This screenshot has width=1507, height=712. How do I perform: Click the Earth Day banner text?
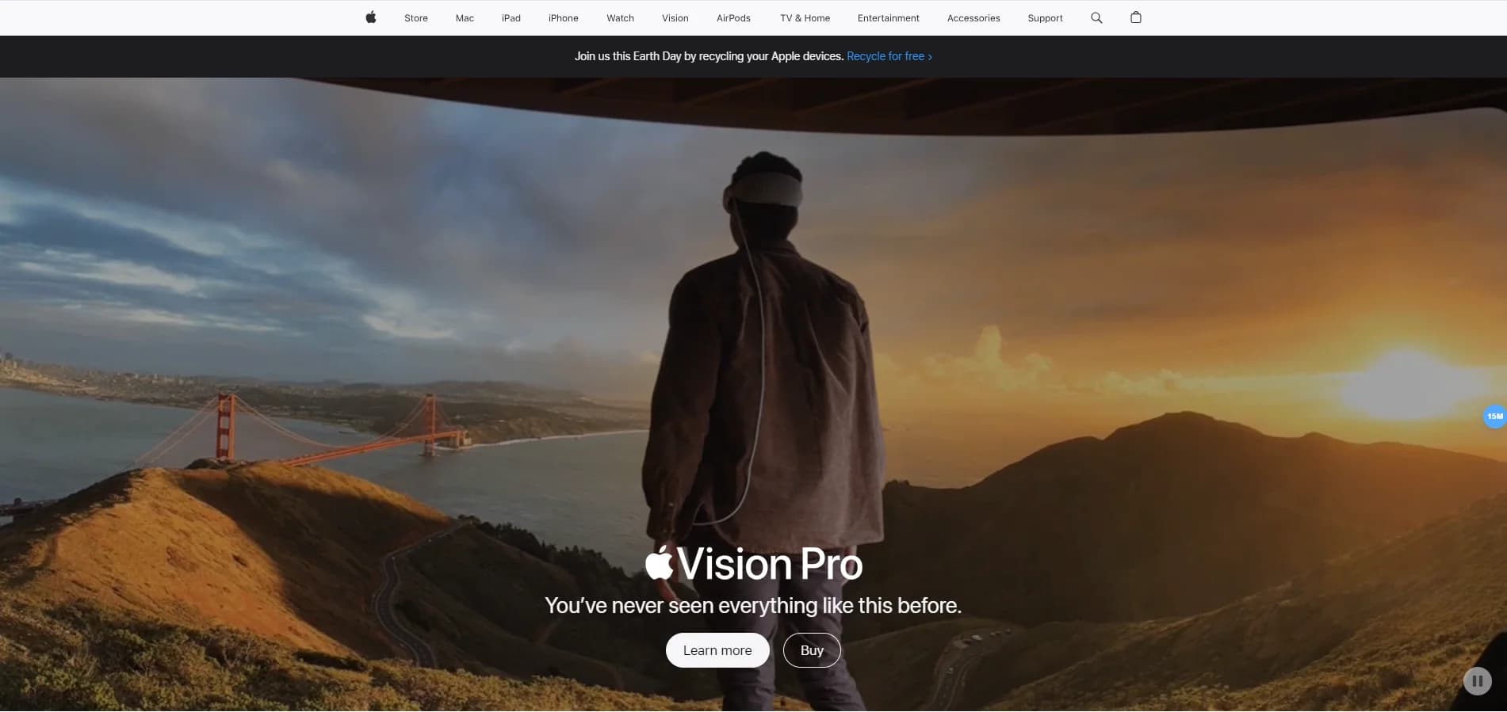tap(709, 56)
